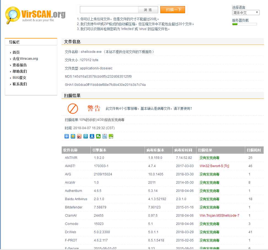Share the report to Renren
The width and height of the screenshot is (268, 250).
[92, 136]
